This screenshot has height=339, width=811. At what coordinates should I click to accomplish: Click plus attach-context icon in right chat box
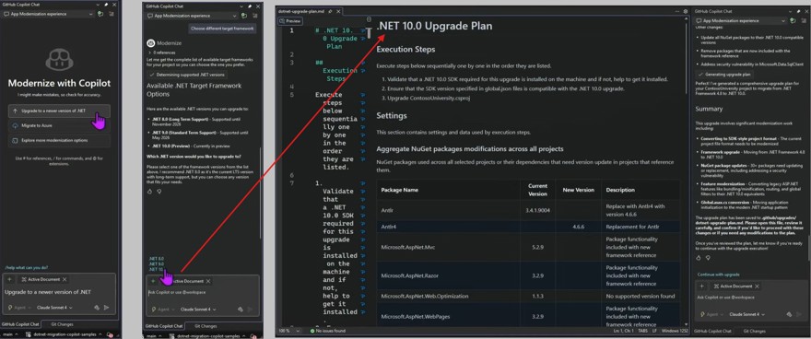click(702, 286)
